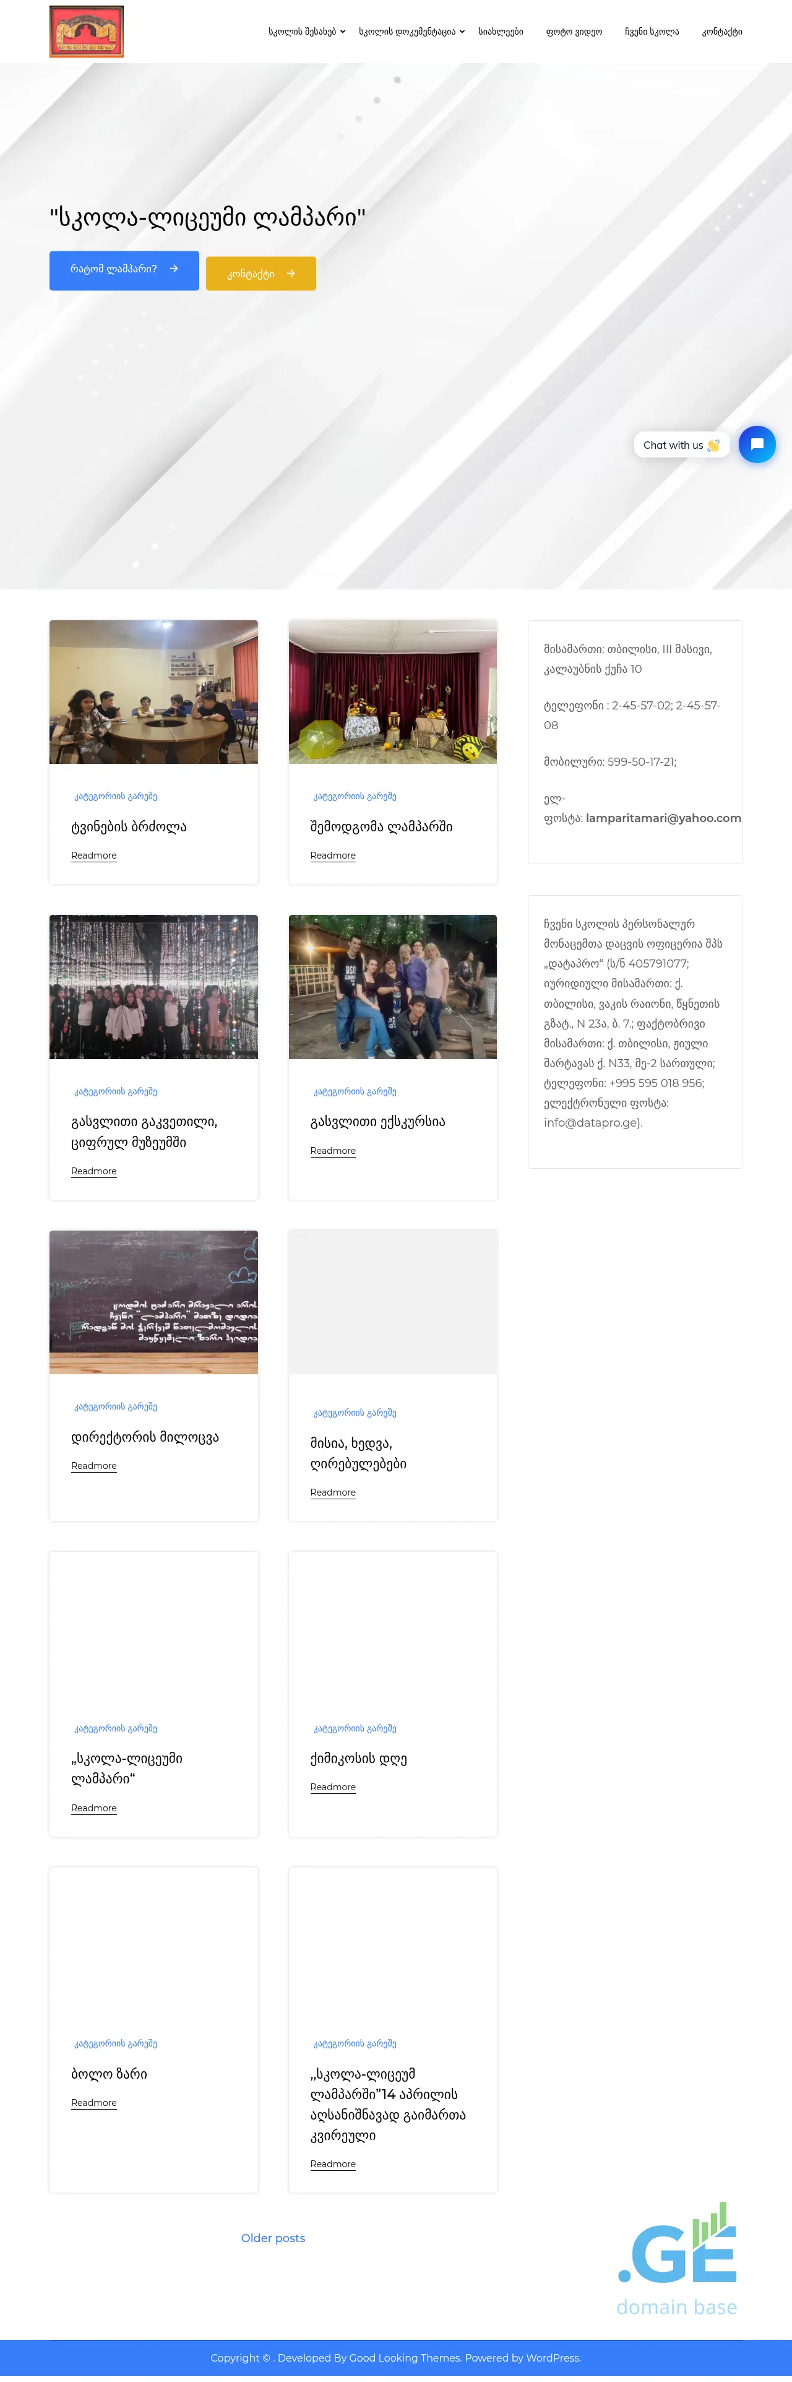Click the blue რატომ ლამპარი? button

click(x=124, y=270)
